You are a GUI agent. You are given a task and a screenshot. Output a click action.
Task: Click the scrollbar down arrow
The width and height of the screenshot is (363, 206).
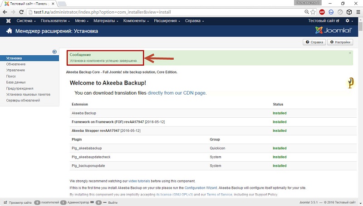pyautogui.click(x=360, y=203)
